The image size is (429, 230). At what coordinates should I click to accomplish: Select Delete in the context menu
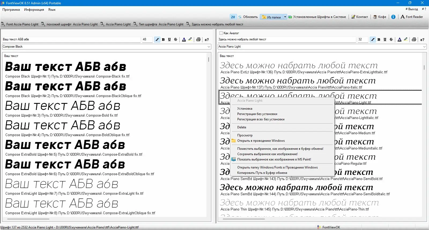point(282,127)
